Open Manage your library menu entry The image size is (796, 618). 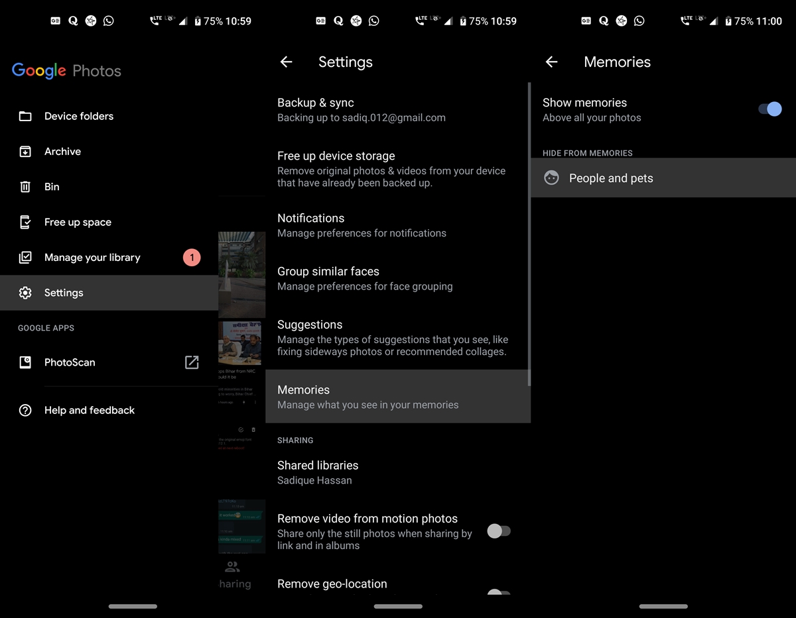109,257
